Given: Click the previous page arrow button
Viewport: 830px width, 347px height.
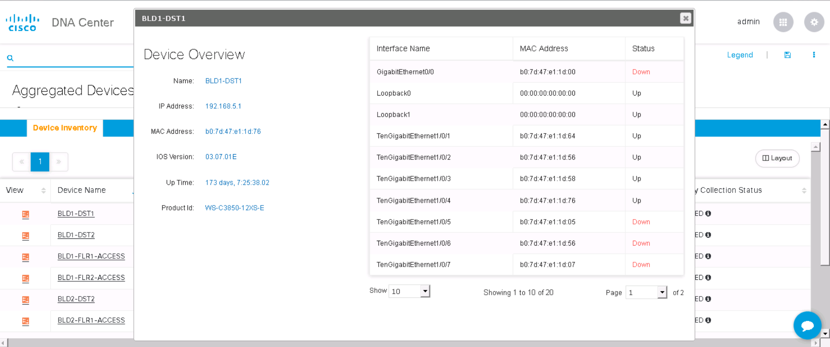Looking at the screenshot, I should [22, 162].
